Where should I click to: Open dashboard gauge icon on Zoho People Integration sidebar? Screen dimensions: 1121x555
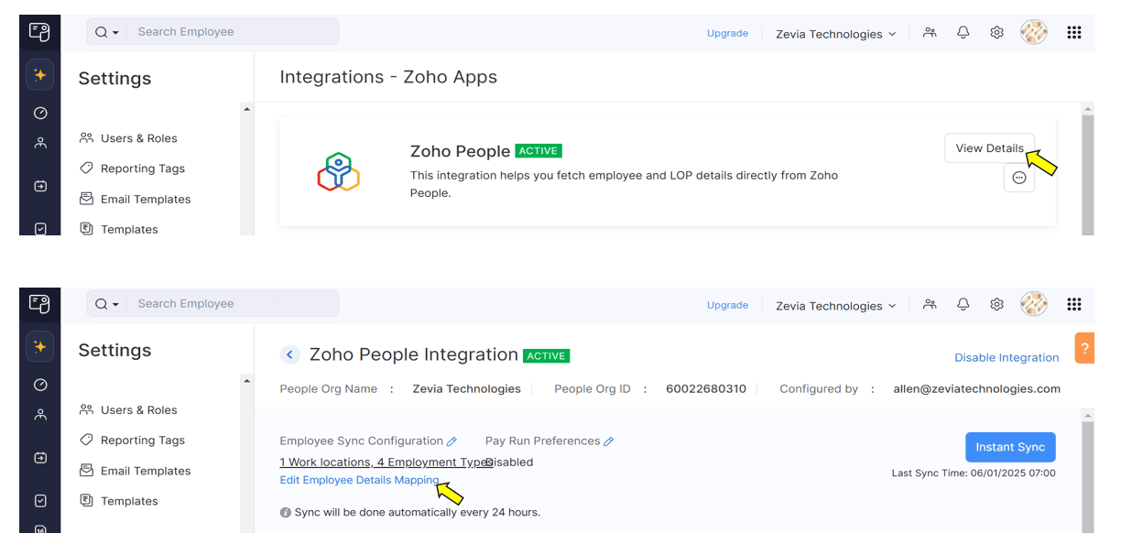tap(40, 386)
